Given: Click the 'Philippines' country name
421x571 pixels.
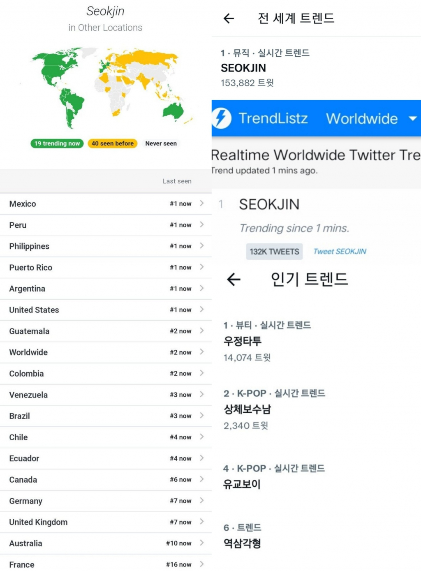Looking at the screenshot, I should coord(29,246).
